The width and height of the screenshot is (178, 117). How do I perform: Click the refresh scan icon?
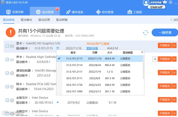tap(146, 33)
